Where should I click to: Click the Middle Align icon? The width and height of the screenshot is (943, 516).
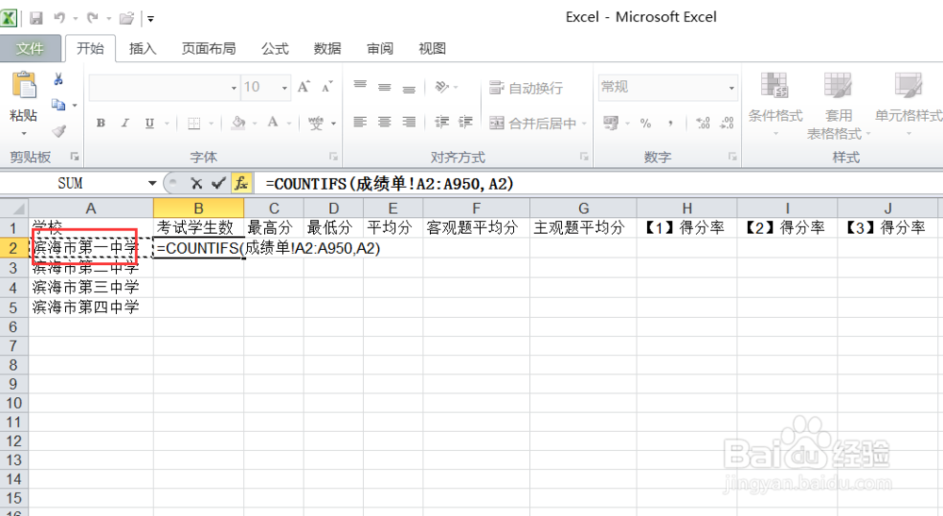[385, 87]
